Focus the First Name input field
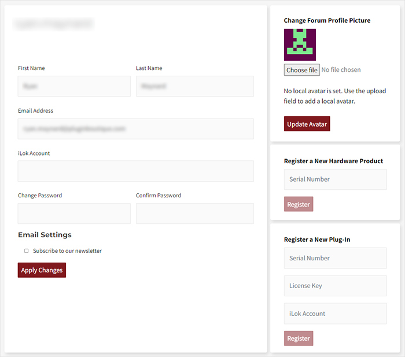This screenshot has height=357, width=405. pyautogui.click(x=74, y=86)
